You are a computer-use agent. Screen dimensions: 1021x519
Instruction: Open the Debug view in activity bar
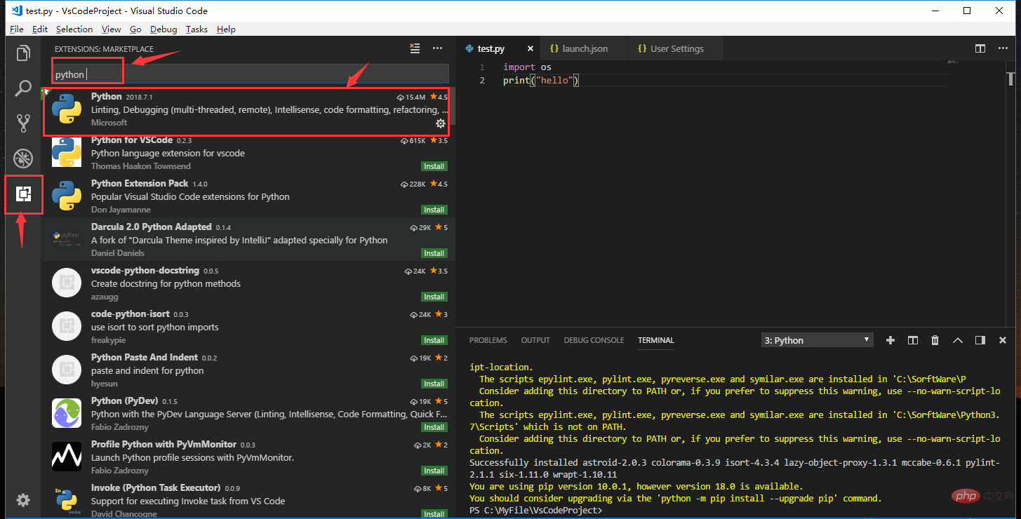tap(23, 159)
